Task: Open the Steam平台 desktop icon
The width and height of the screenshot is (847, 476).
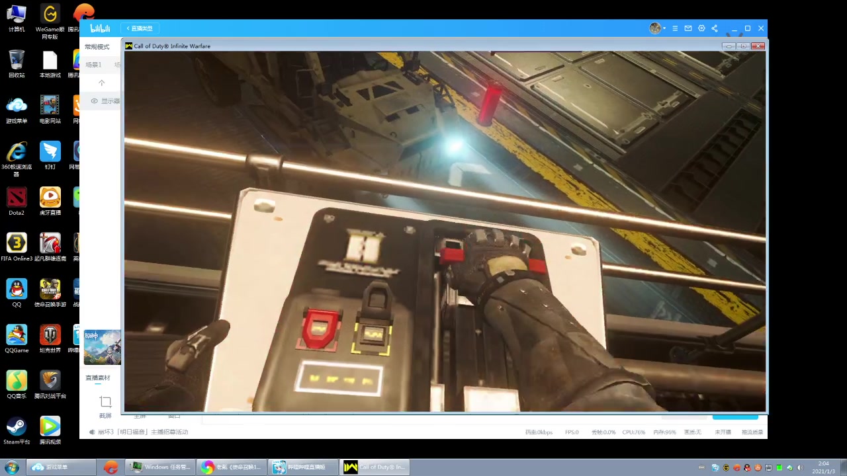Action: pos(17,430)
